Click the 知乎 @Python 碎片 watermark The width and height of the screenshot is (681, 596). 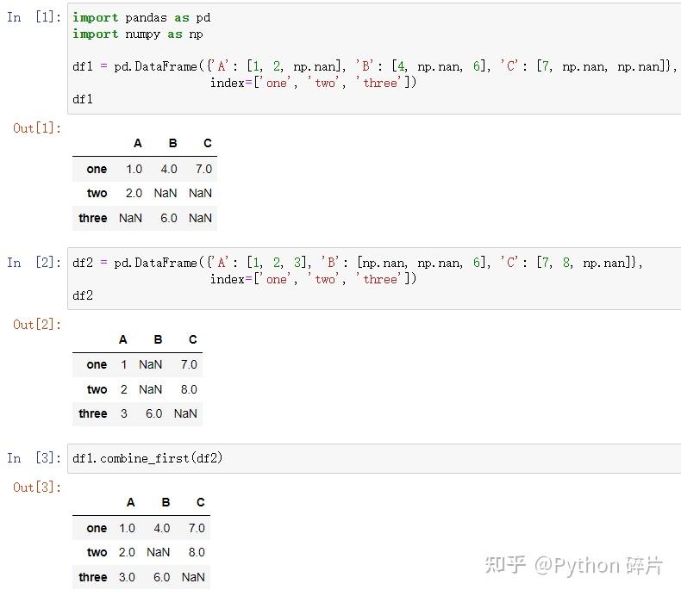click(573, 565)
